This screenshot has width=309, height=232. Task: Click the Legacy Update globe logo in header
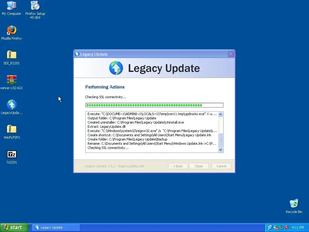[116, 68]
